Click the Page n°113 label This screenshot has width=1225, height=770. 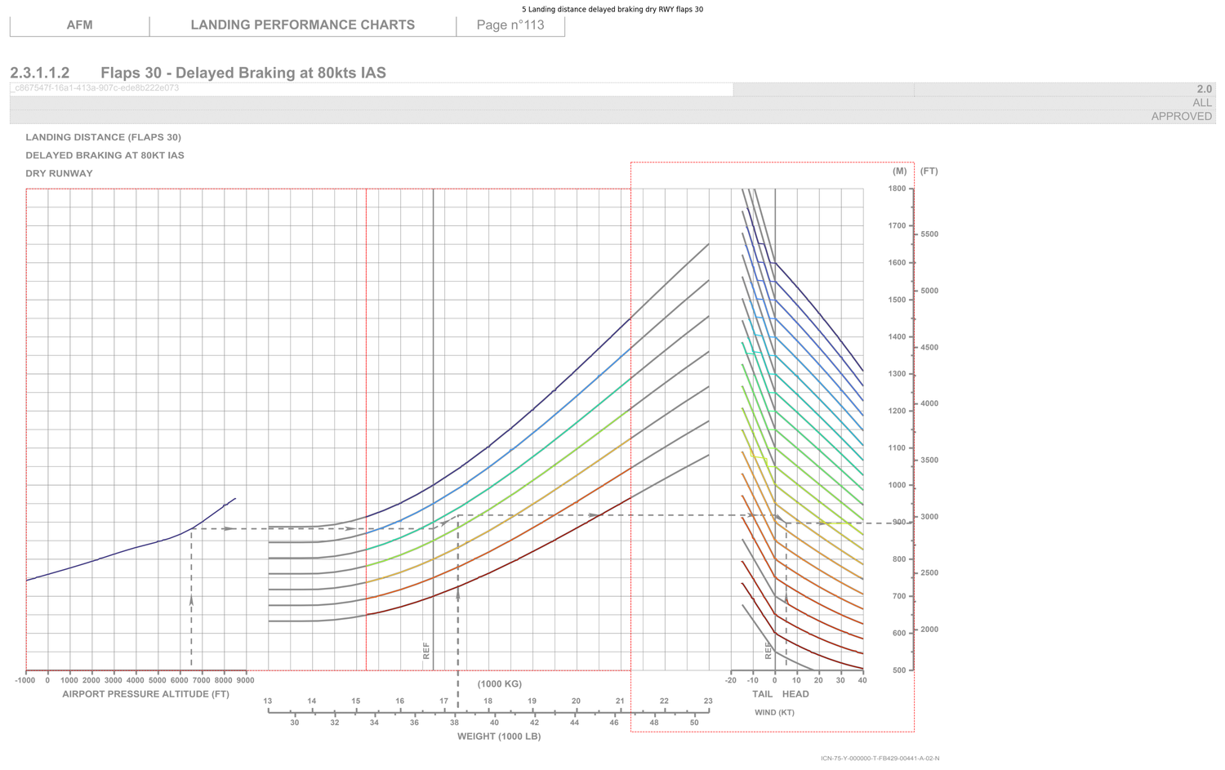(x=510, y=25)
